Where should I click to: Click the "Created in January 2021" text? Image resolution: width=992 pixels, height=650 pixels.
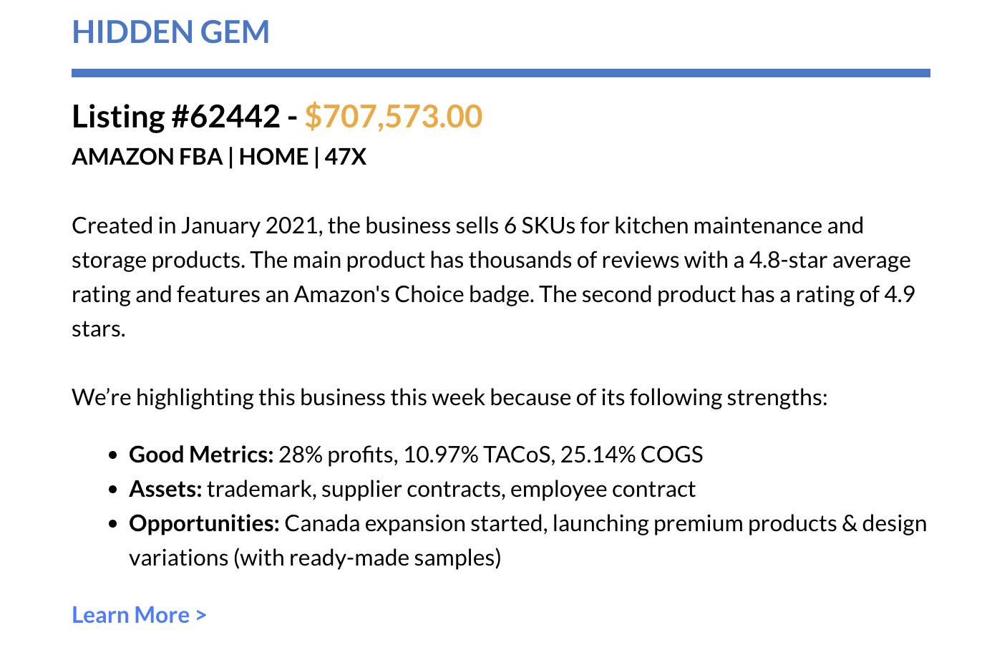click(x=195, y=225)
